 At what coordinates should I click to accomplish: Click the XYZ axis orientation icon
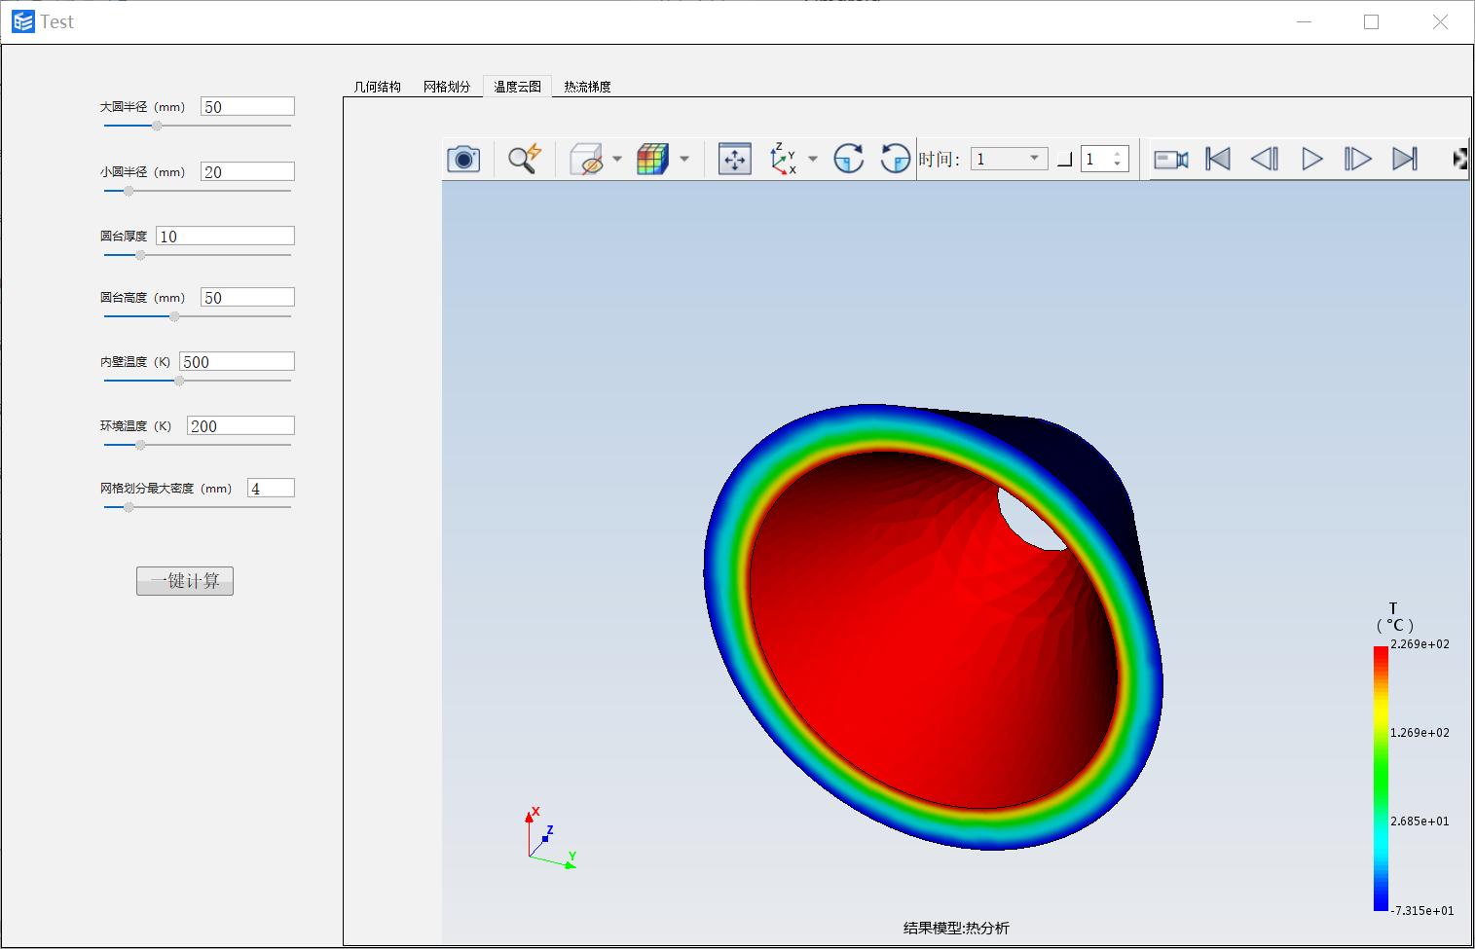[783, 159]
